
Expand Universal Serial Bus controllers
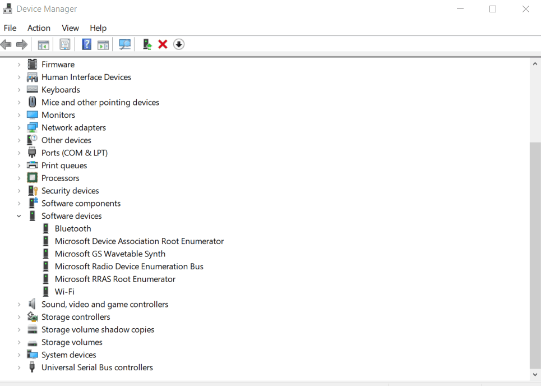(x=19, y=367)
